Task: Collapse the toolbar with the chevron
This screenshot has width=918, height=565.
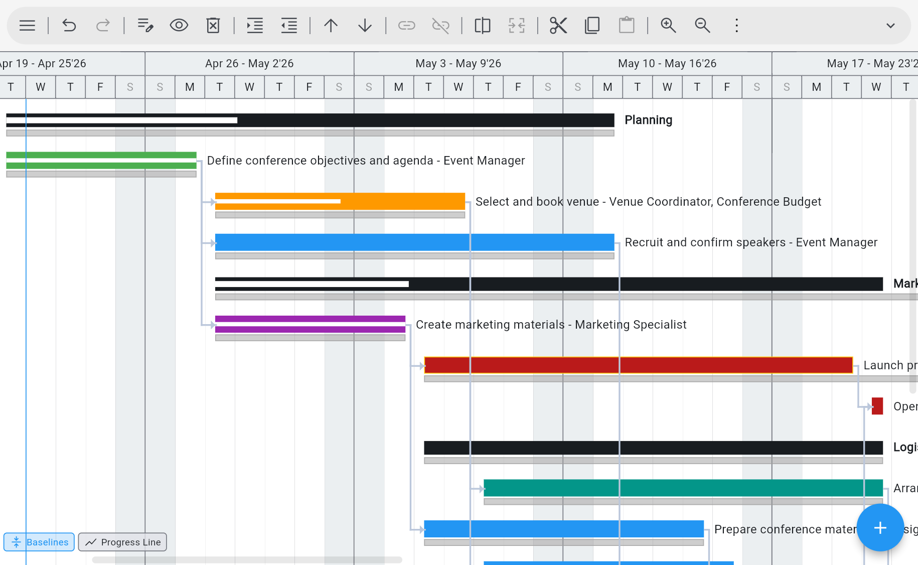Action: (890, 25)
